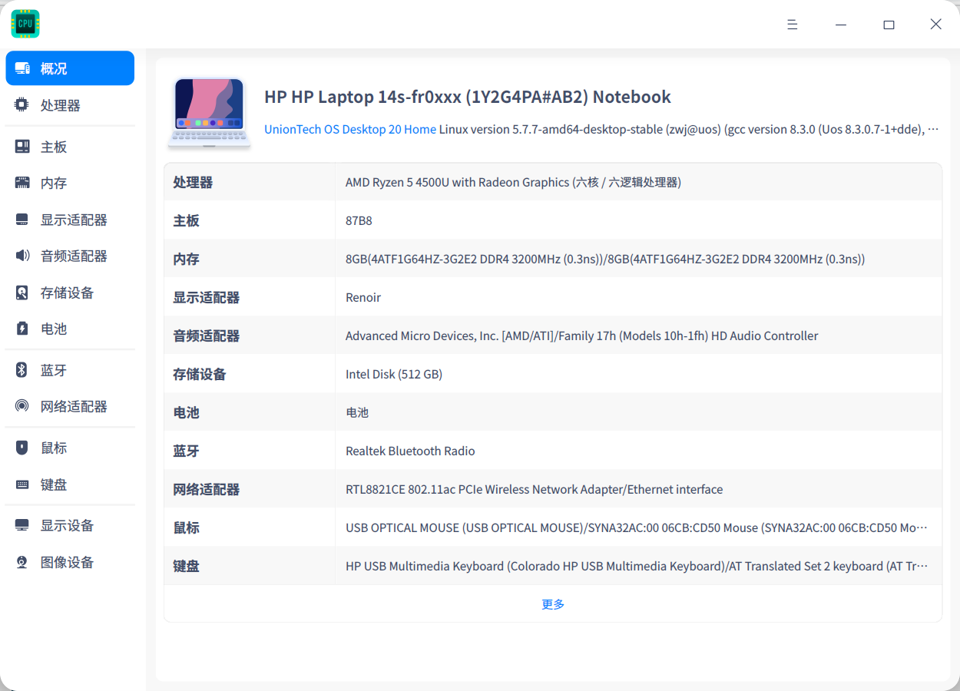Image resolution: width=960 pixels, height=691 pixels.
Task: Open the UnionTech OS Desktop 20 Home link
Action: [349, 129]
